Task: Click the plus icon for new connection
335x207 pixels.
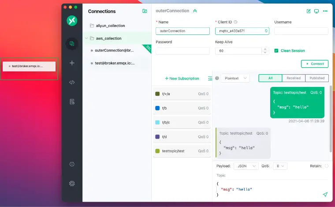Action: click(72, 63)
